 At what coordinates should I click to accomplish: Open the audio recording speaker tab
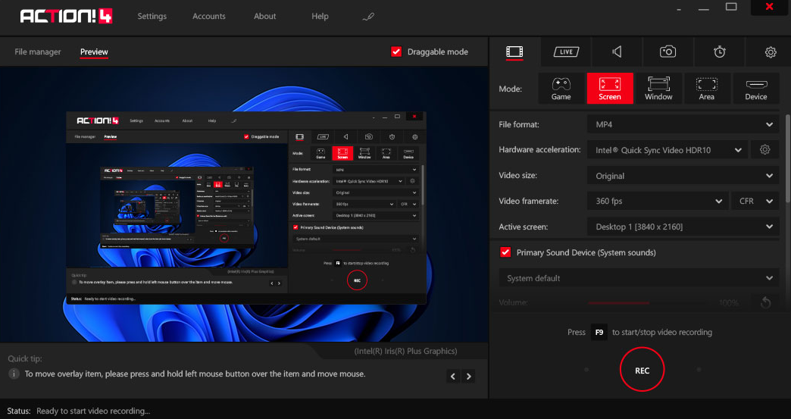(617, 52)
